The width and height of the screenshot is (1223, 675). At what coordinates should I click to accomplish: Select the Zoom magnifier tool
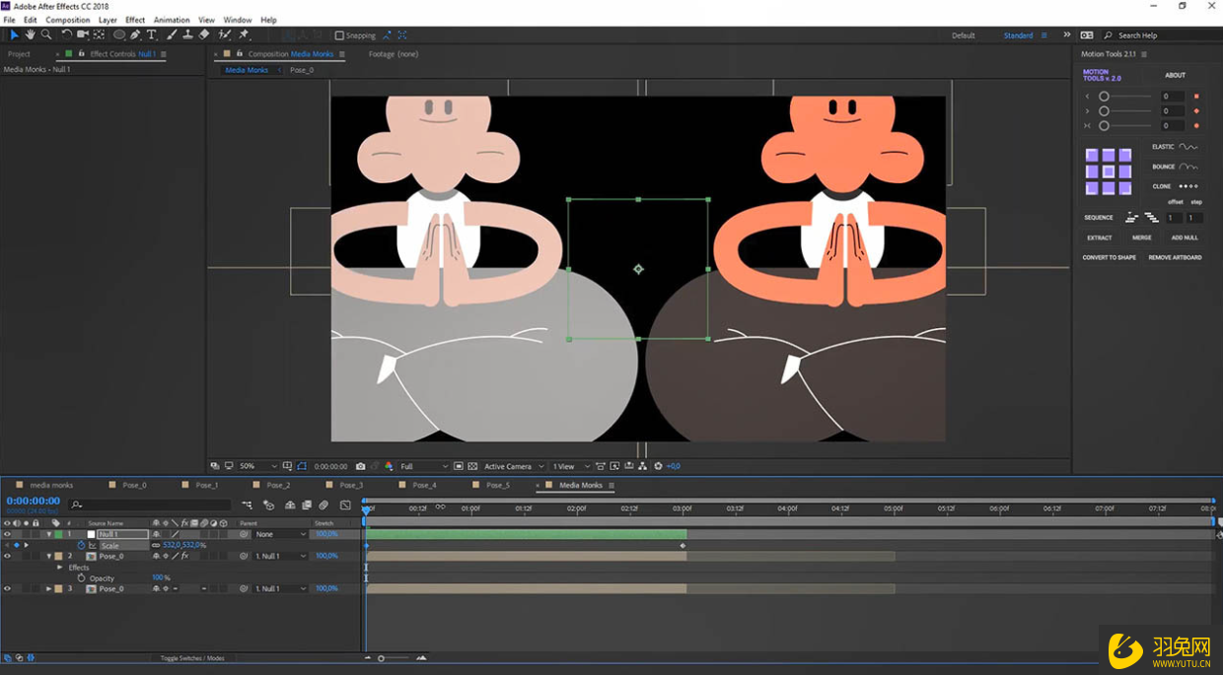(x=46, y=34)
